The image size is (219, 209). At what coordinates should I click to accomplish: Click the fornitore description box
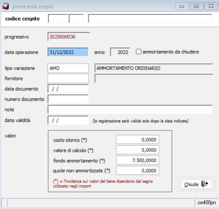(x=154, y=79)
